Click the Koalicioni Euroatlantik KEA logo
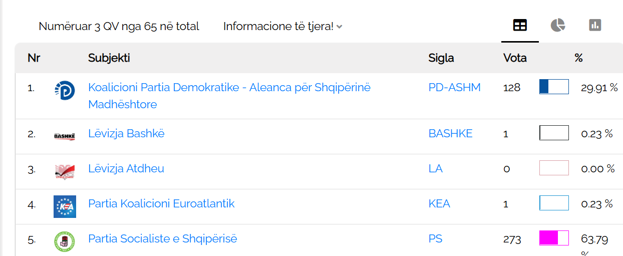Viewport: 623px width, 256px height. [x=65, y=206]
